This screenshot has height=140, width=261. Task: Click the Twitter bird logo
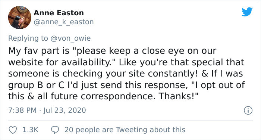tap(247, 12)
